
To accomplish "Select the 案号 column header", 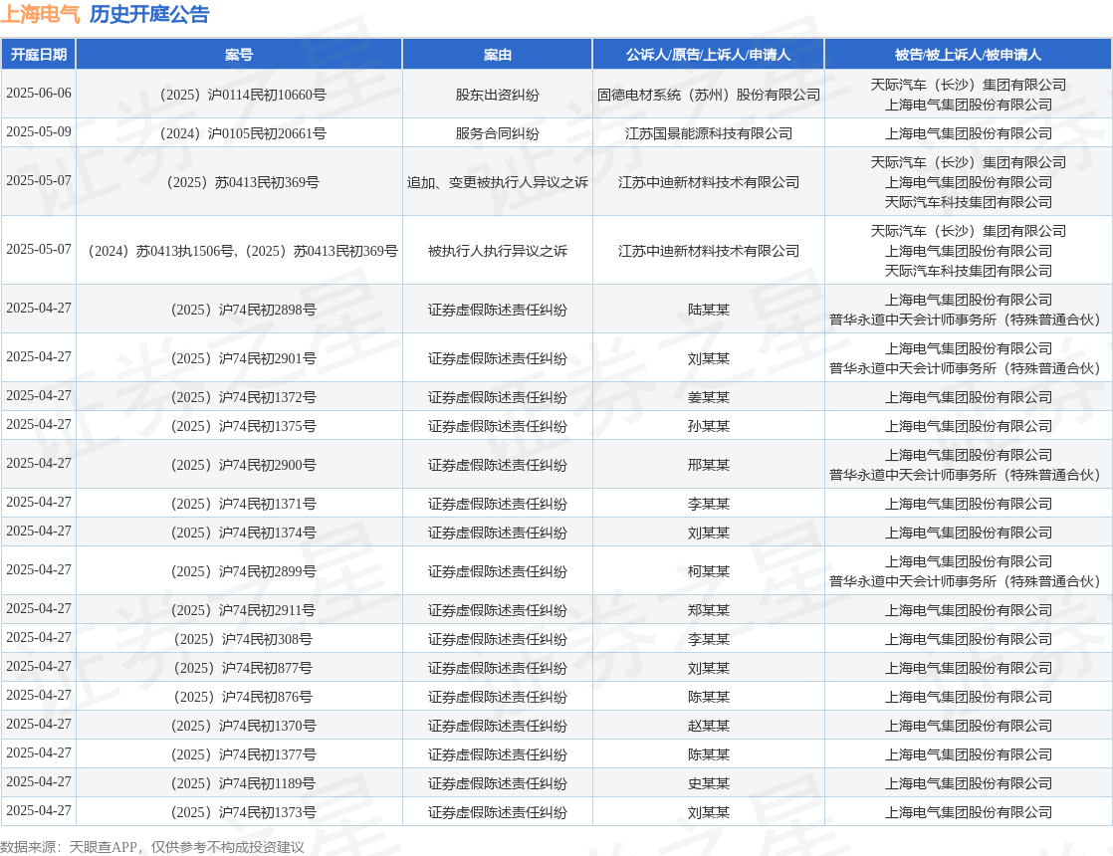I will [239, 55].
